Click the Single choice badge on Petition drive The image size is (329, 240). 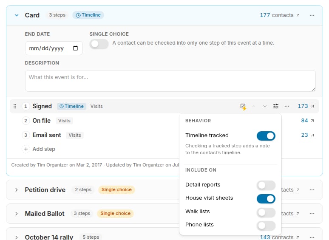tap(116, 190)
